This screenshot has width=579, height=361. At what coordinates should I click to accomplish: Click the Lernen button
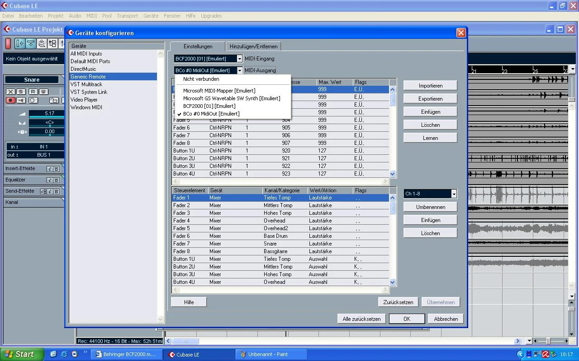tap(430, 138)
